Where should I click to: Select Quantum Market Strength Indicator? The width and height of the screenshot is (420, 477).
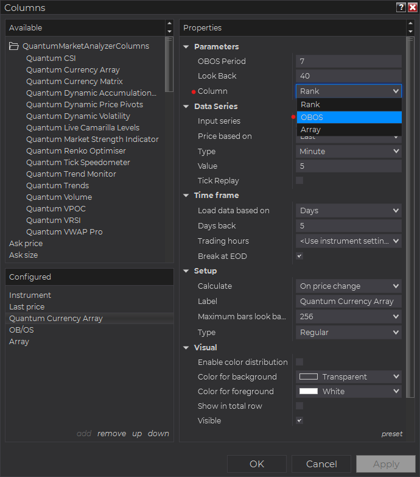point(93,139)
